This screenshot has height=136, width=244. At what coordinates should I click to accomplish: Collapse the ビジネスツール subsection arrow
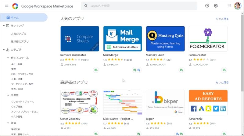(x=8, y=58)
